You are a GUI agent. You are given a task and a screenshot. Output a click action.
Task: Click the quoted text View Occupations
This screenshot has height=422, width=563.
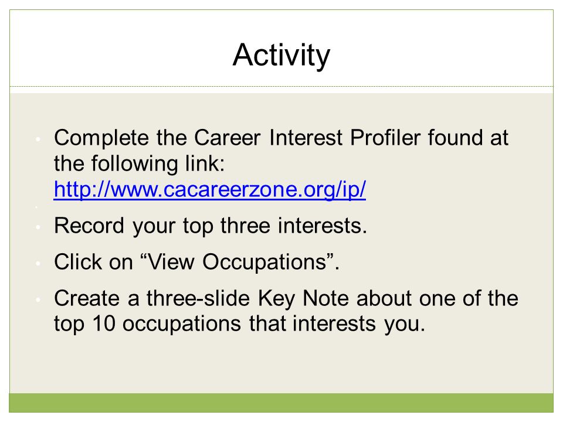coord(237,261)
